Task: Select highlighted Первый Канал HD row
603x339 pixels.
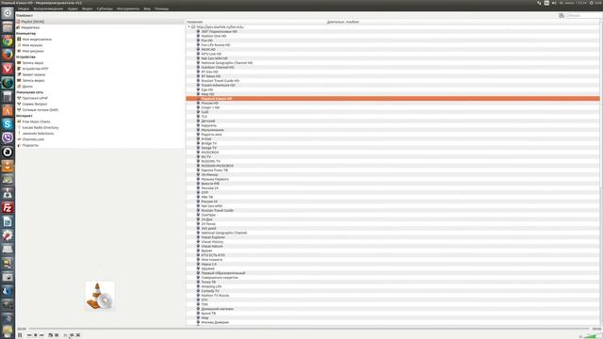Action: tap(393, 99)
